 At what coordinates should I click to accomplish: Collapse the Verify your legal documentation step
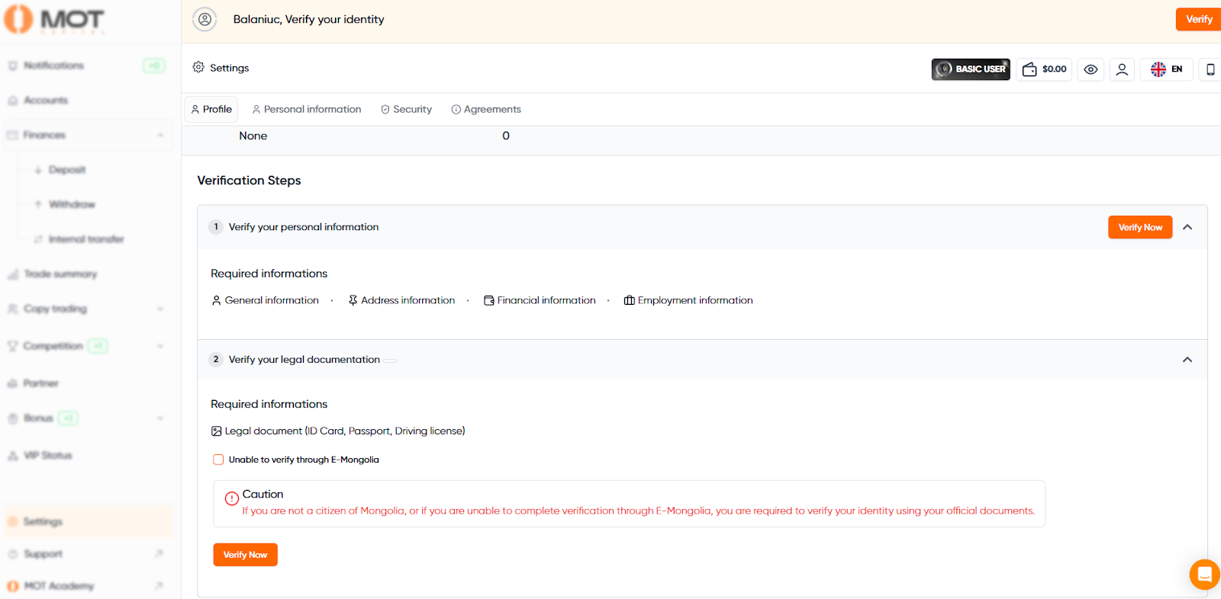[x=1187, y=360]
